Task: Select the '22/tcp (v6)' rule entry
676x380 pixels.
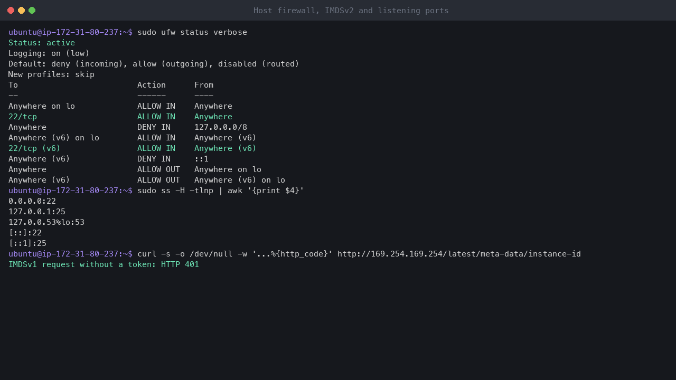Action: (34, 148)
